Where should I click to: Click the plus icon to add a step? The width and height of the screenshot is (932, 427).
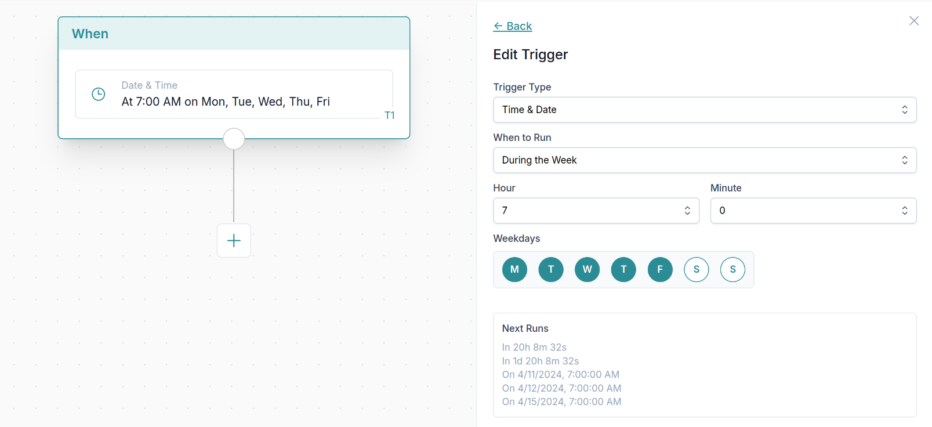click(234, 241)
